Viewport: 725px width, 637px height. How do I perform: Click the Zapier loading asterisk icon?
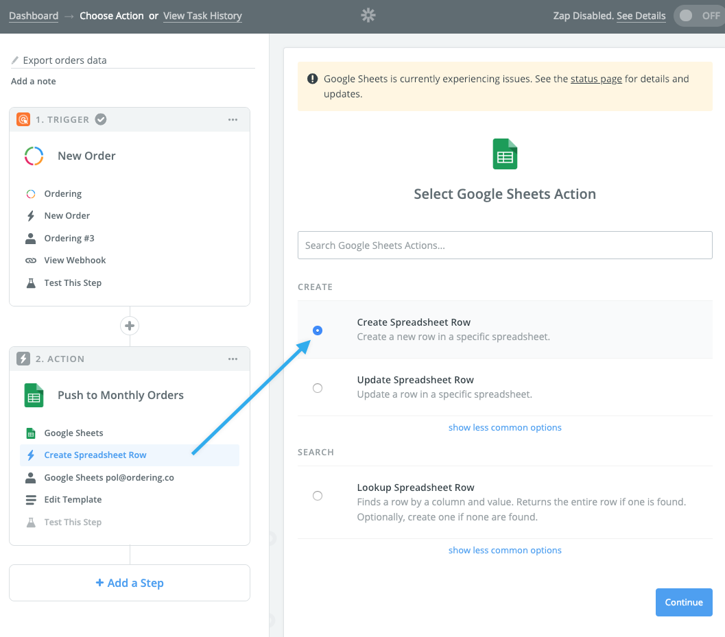click(x=368, y=15)
